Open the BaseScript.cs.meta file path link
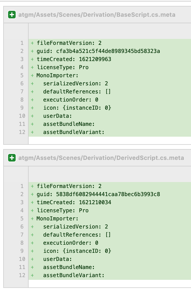191x289 pixels. 97,15
